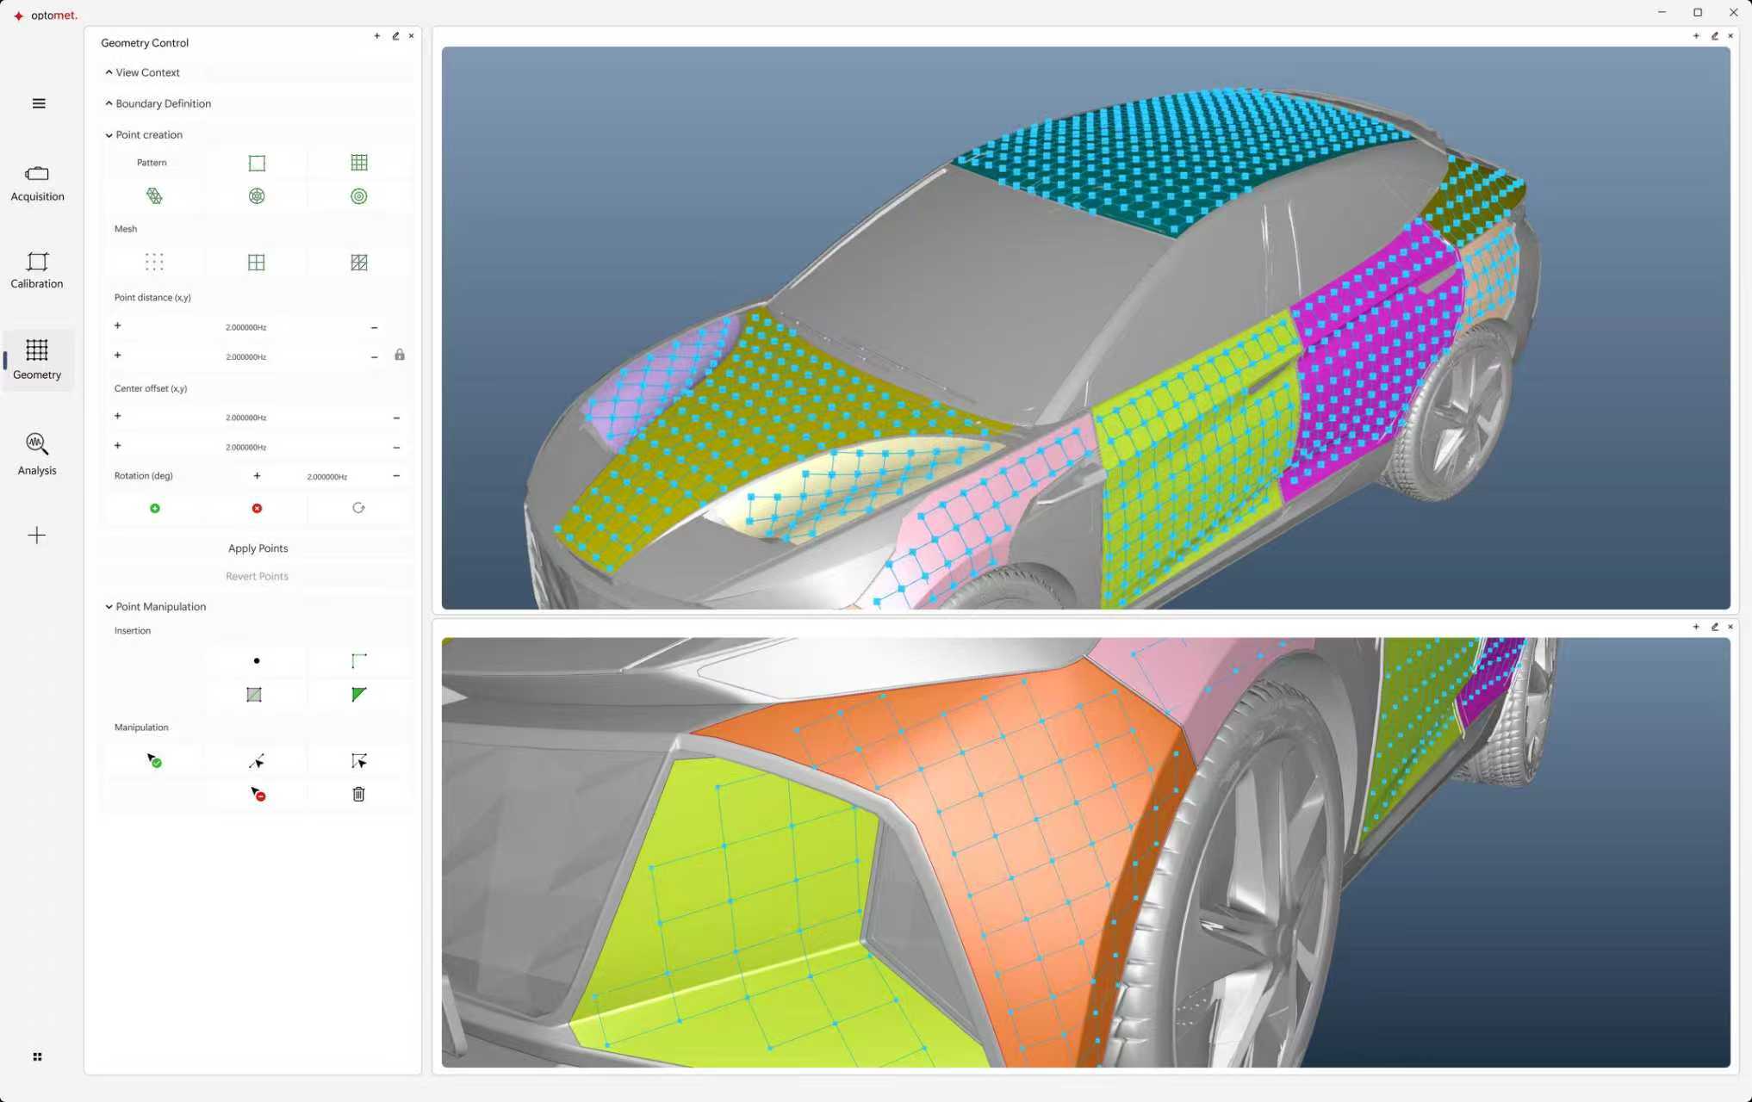Image resolution: width=1752 pixels, height=1102 pixels.
Task: Select the triangulated mesh type icon
Action: 359,263
